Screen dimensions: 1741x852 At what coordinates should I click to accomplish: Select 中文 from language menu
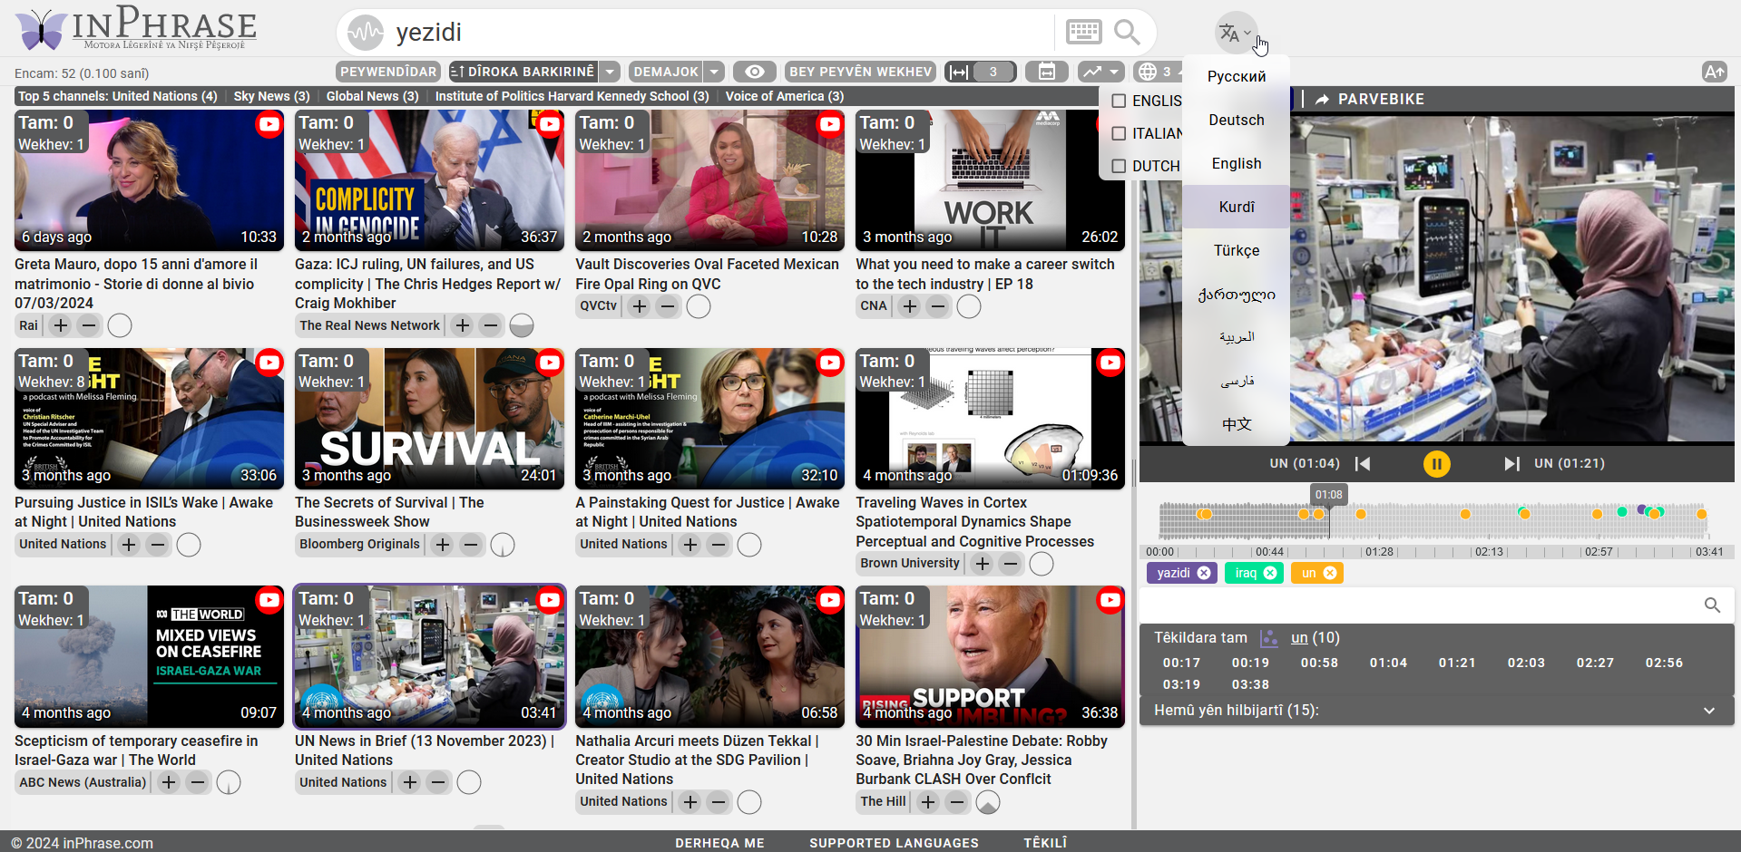[1237, 424]
